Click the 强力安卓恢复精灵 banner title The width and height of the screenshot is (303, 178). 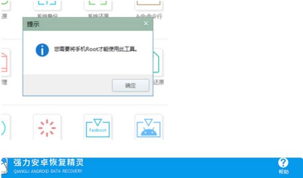[x=48, y=163]
